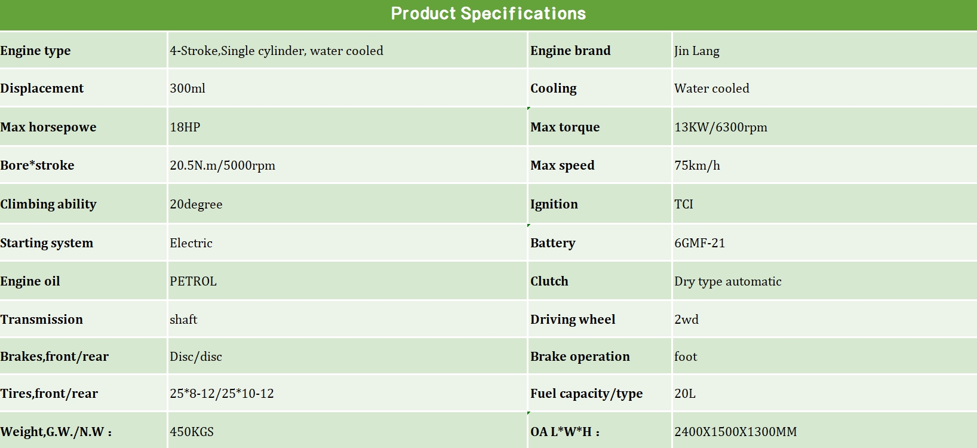Select the 2400X1500X1300MM dimensions value
This screenshot has height=448, width=977.
(735, 432)
